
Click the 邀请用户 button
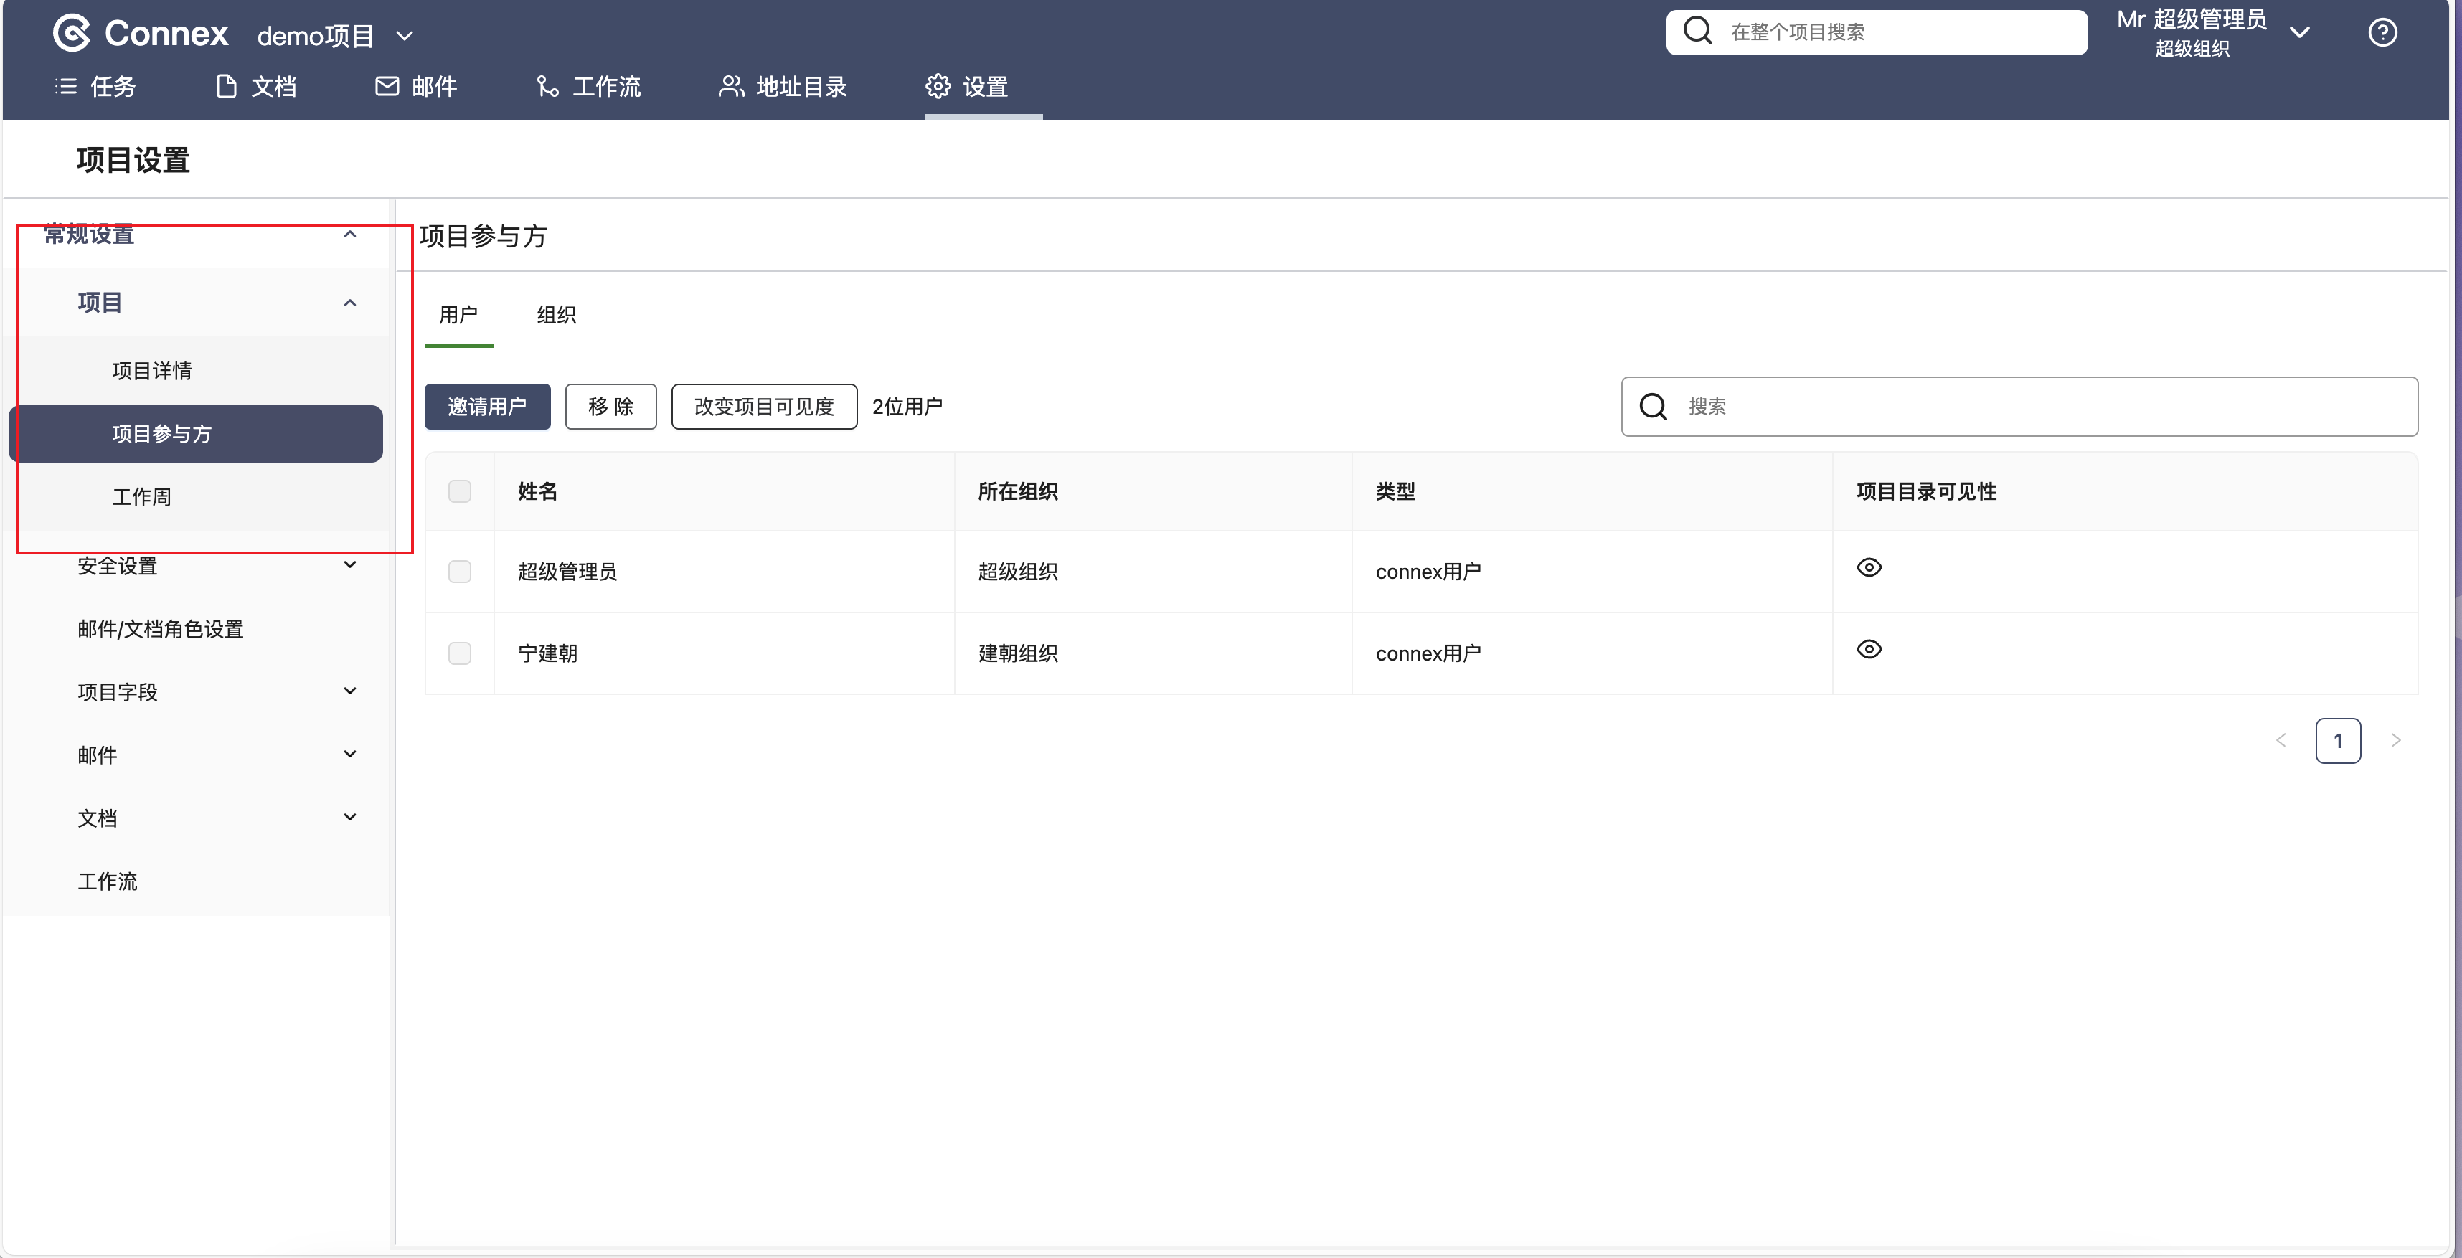(x=486, y=407)
